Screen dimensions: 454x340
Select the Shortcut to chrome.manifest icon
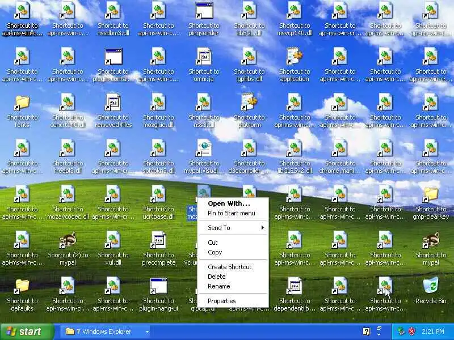coord(340,157)
